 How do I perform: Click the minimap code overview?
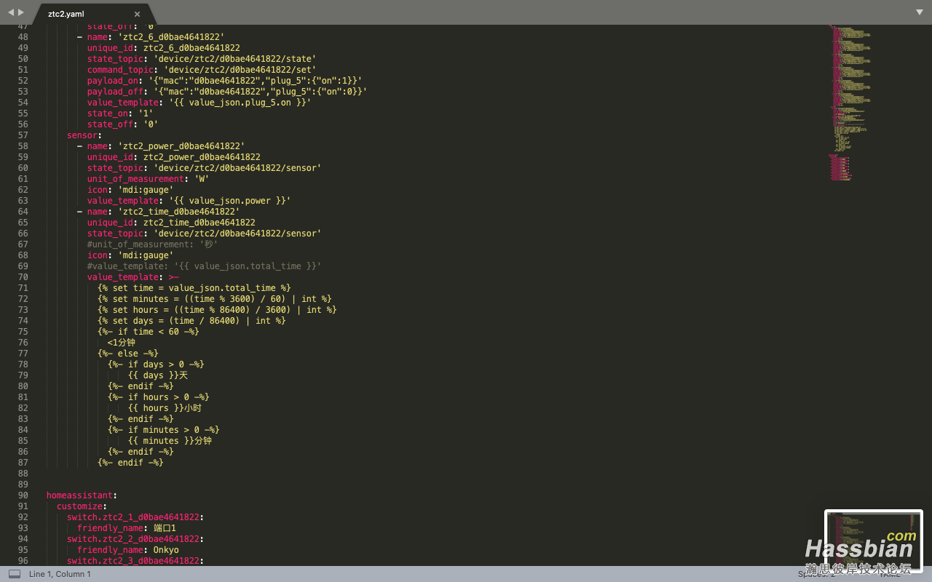849,102
